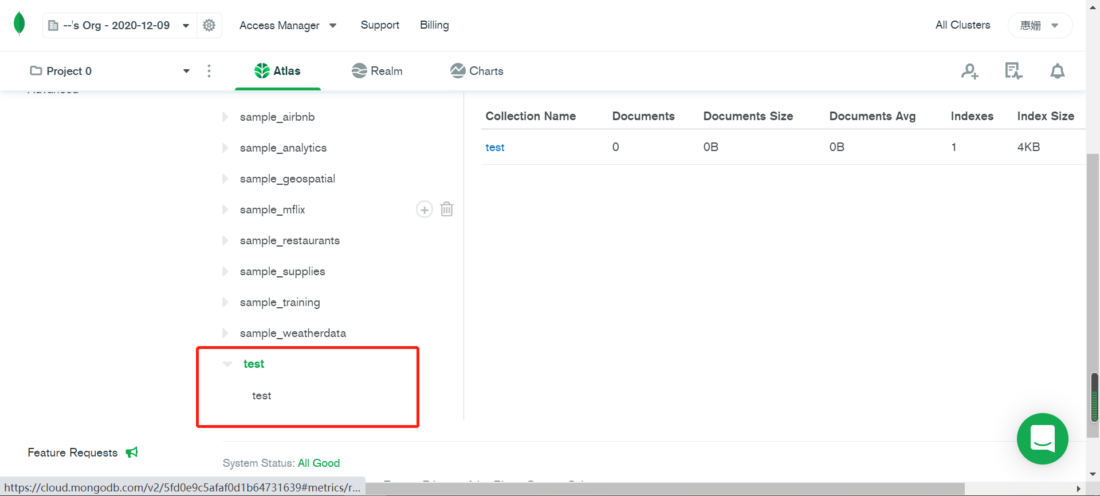
Task: Expand the sample_supplies database
Action: 225,271
